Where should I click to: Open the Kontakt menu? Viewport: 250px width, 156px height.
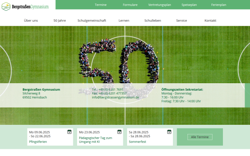(x=210, y=20)
